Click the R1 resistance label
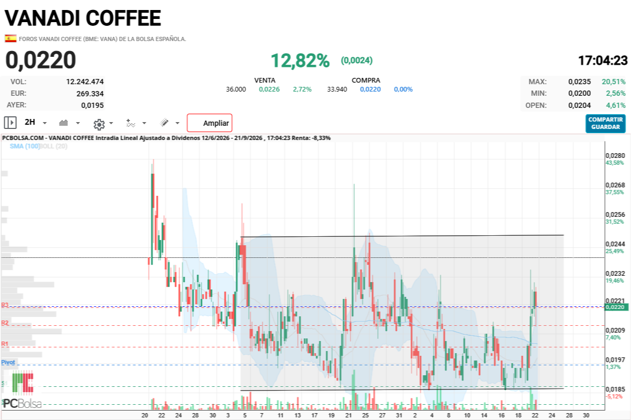 [5, 344]
